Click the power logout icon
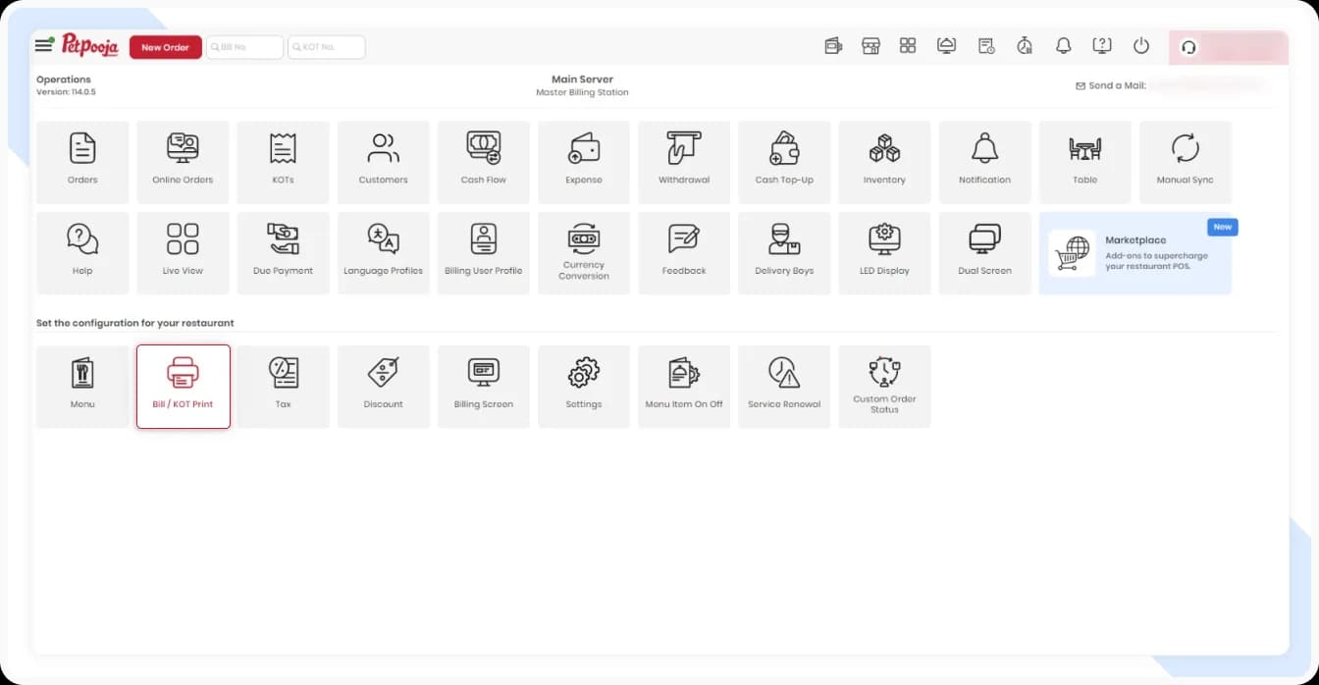This screenshot has height=685, width=1319. point(1140,46)
